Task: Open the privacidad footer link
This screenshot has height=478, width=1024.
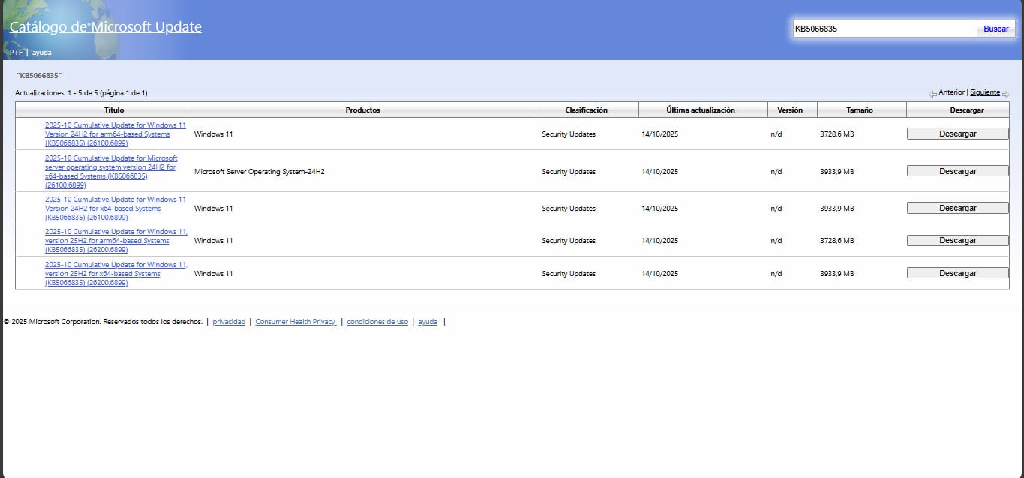Action: pos(229,322)
